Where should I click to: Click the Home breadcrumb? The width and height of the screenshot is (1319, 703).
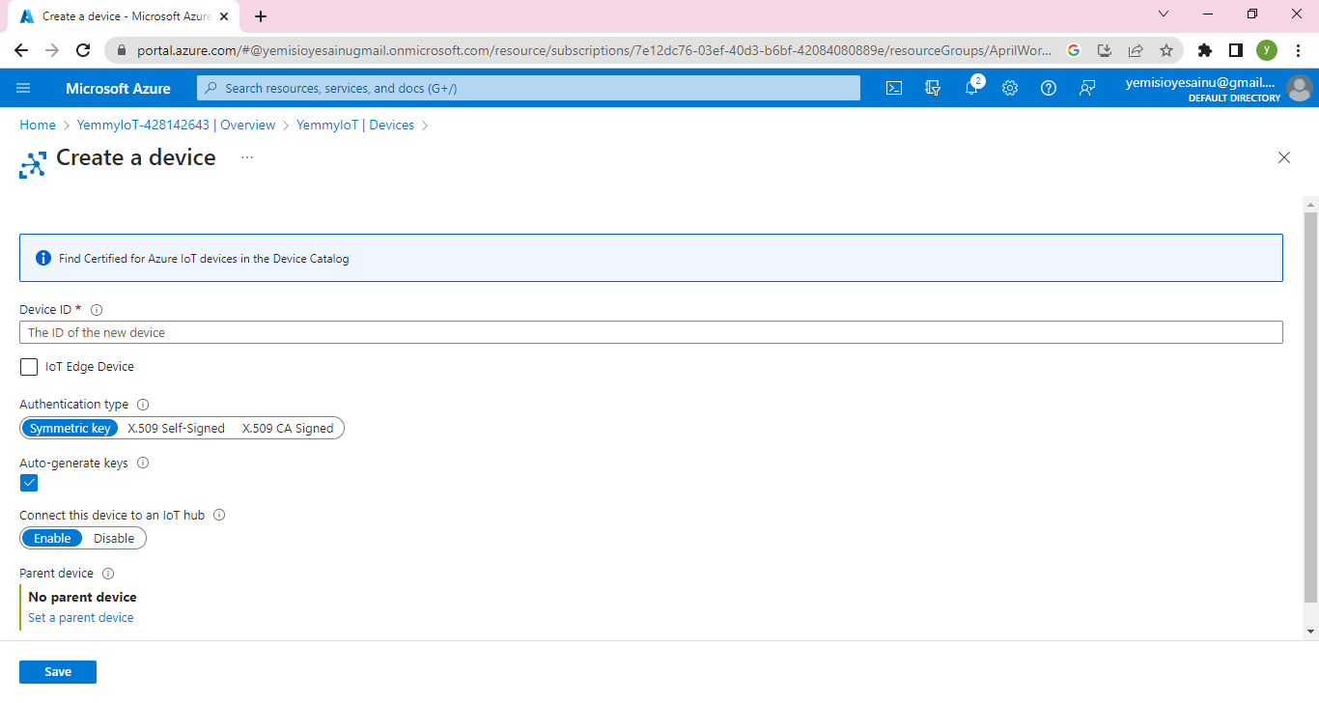coord(38,125)
